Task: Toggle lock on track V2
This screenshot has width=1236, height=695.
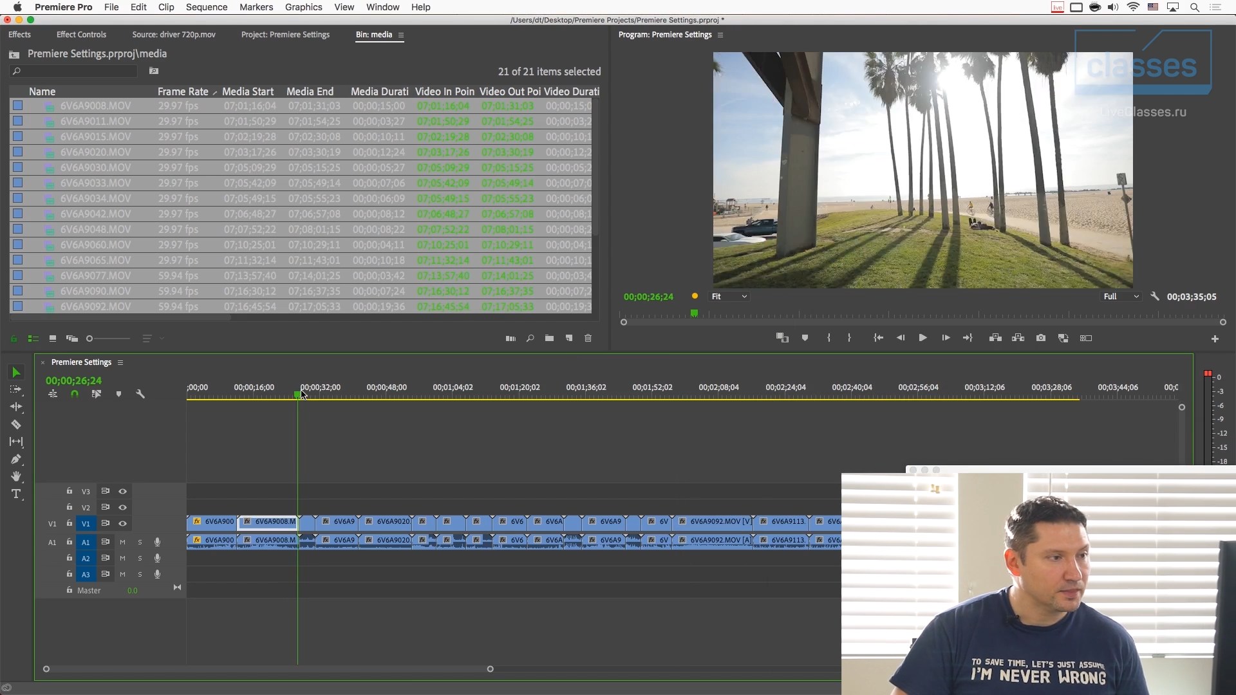Action: pos(70,507)
